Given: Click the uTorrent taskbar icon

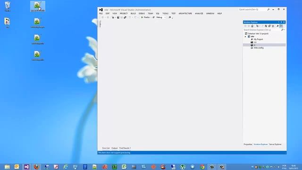Looking at the screenshot, I should [183, 167].
